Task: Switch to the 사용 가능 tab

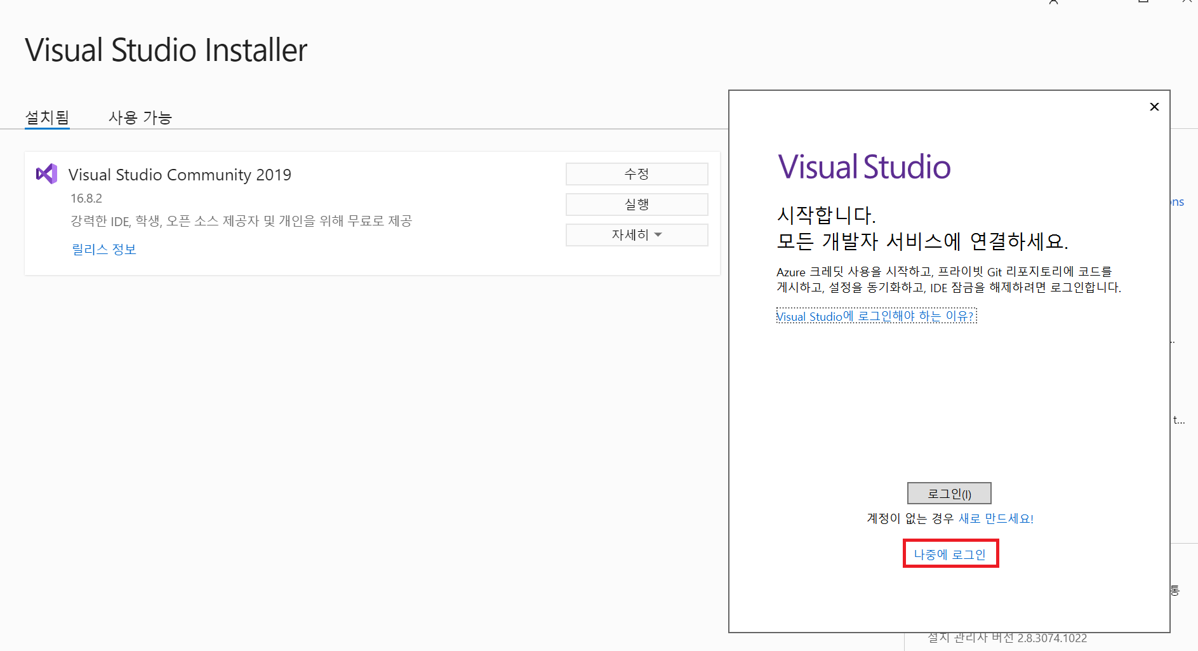Action: (x=140, y=117)
